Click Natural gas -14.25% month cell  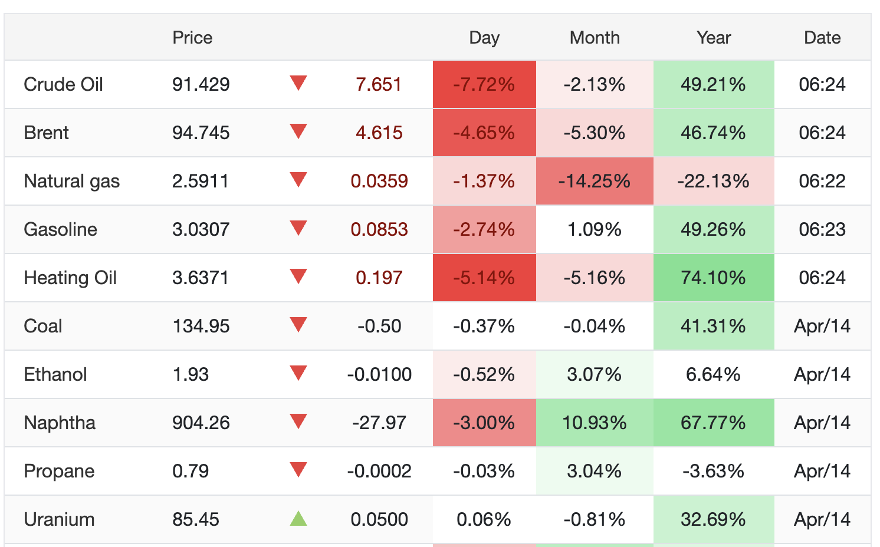[x=594, y=181]
